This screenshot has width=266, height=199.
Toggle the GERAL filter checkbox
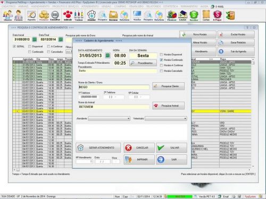14,46
